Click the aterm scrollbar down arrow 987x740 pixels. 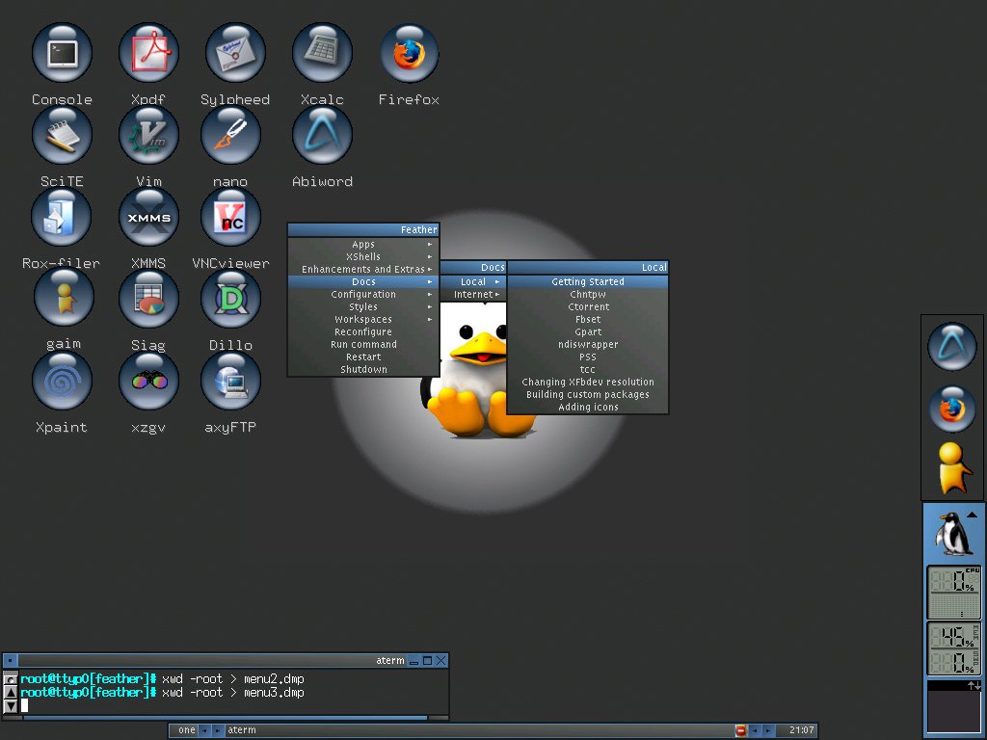coord(10,706)
